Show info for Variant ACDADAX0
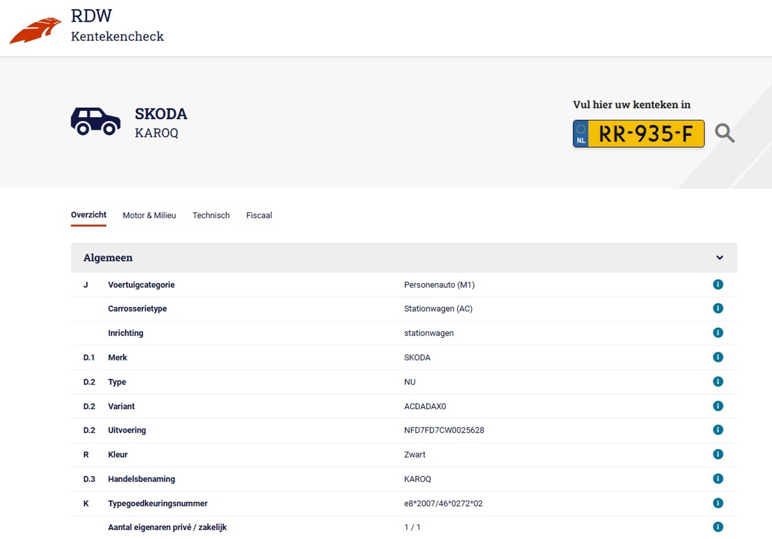 tap(718, 406)
